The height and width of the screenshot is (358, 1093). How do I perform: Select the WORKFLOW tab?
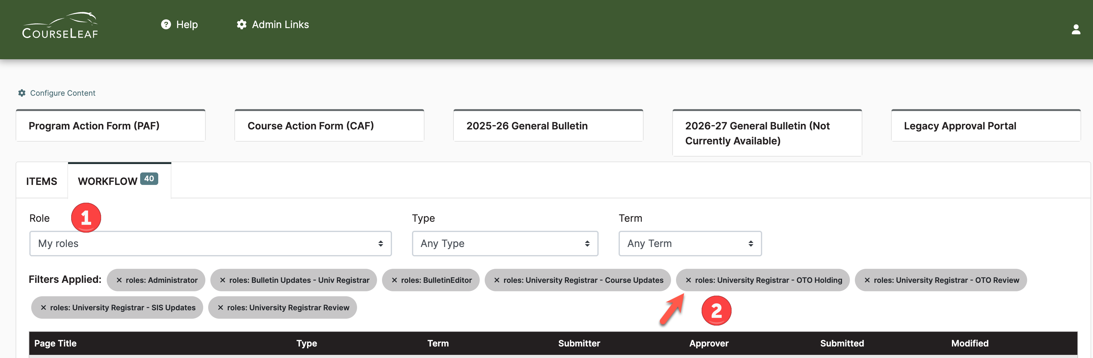pos(107,181)
